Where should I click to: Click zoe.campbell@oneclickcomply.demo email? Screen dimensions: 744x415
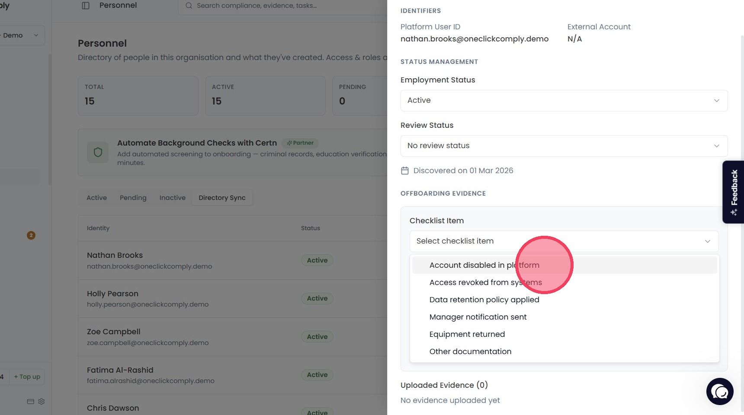pos(148,343)
